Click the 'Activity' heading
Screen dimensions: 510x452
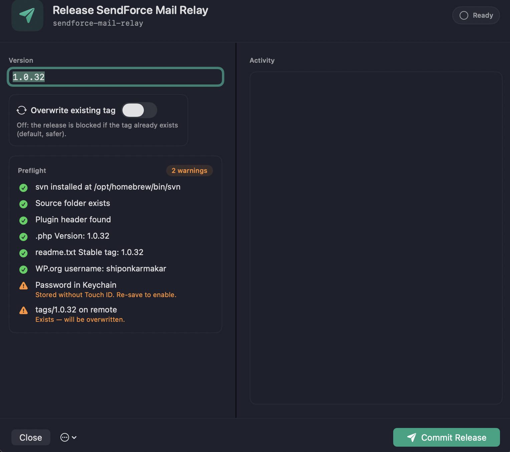point(262,60)
